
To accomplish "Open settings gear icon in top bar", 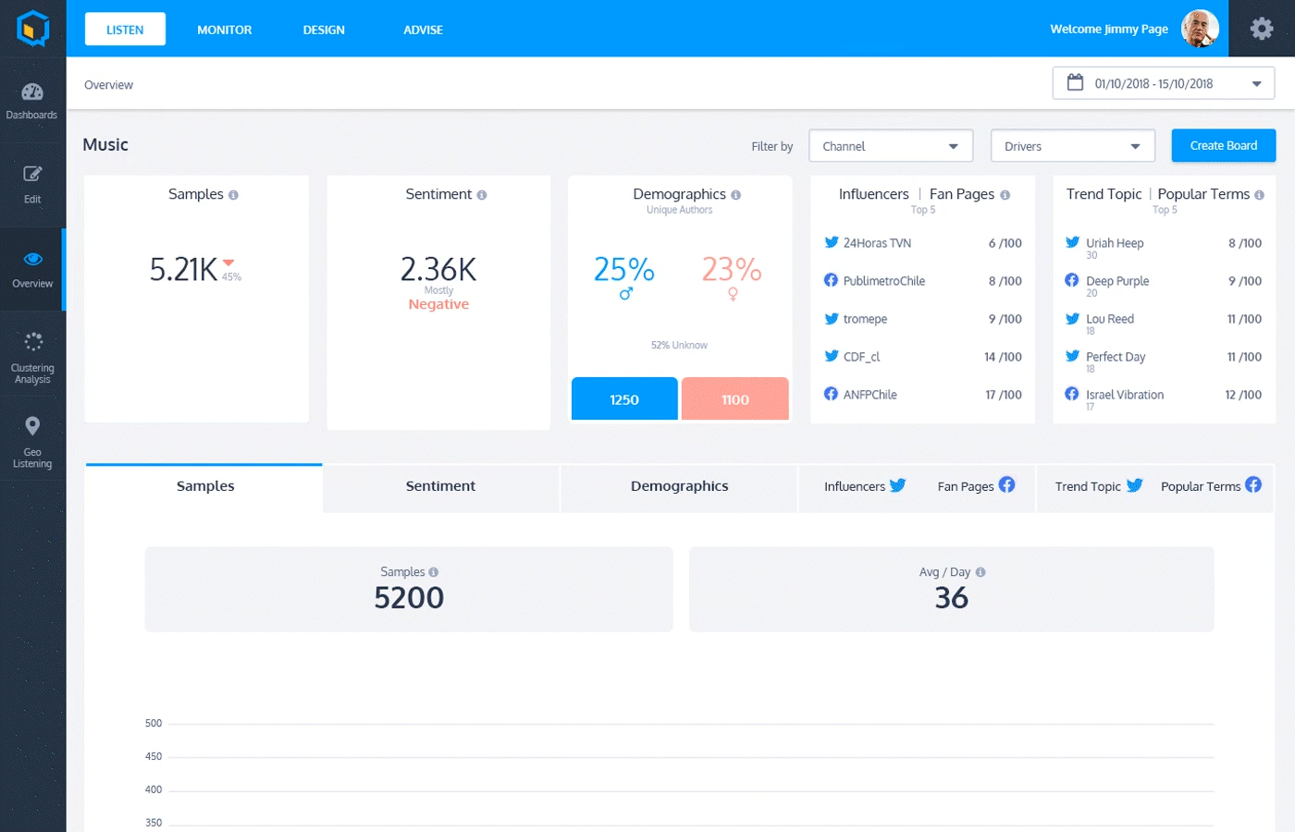I will pyautogui.click(x=1262, y=29).
